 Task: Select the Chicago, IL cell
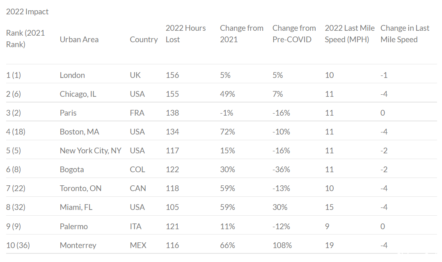pos(78,94)
